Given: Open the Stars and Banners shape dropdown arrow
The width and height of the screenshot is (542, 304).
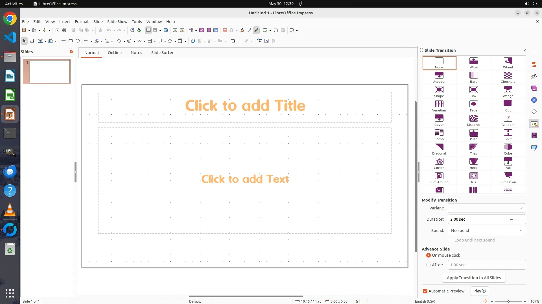Looking at the screenshot, I should [x=175, y=41].
